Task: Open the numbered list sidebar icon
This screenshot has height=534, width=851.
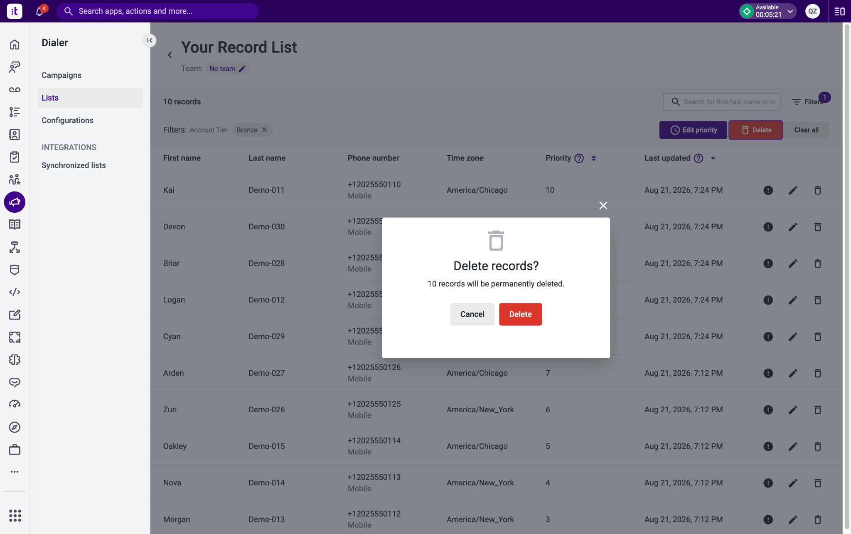Action: (15, 112)
